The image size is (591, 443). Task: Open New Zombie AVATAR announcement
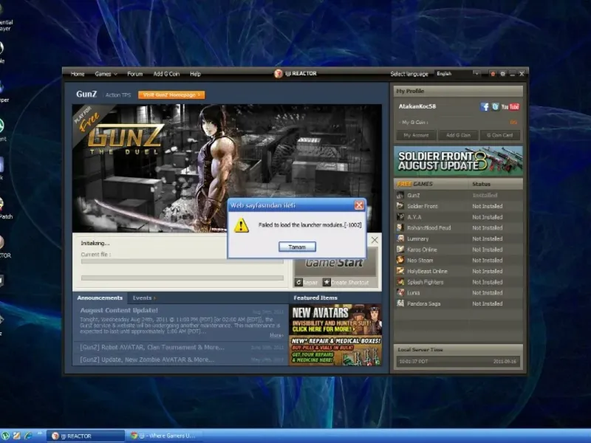pos(147,360)
